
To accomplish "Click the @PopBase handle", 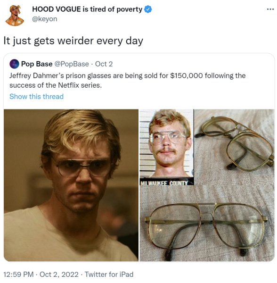I will pyautogui.click(x=72, y=64).
